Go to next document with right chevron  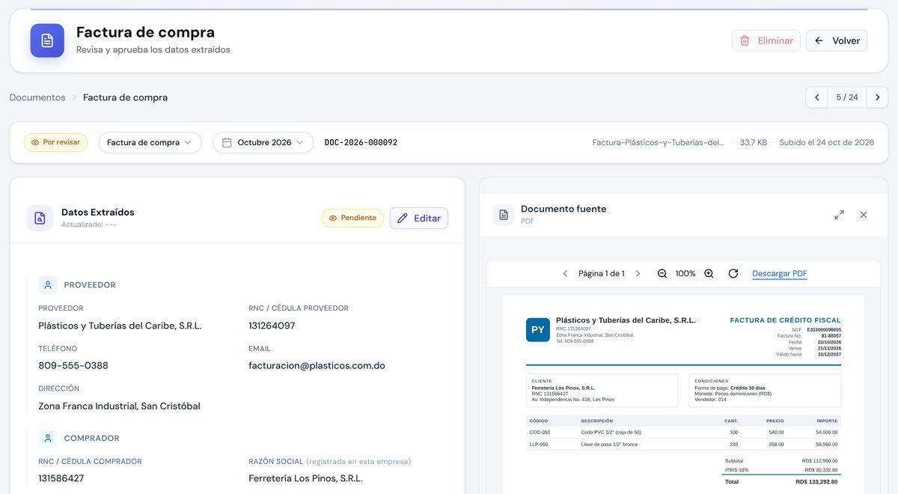(x=877, y=97)
